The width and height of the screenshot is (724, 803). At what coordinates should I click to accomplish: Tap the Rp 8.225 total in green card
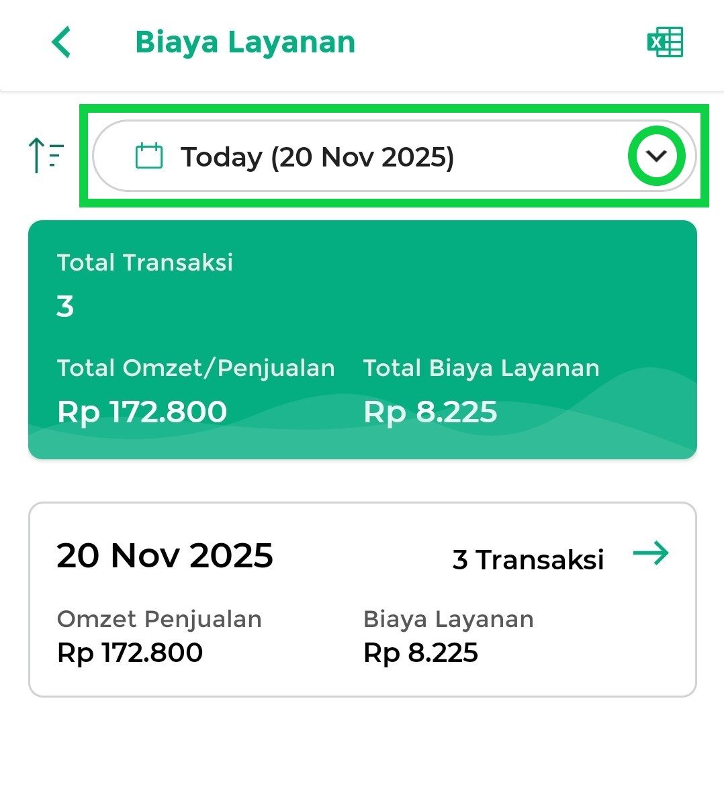click(x=430, y=412)
